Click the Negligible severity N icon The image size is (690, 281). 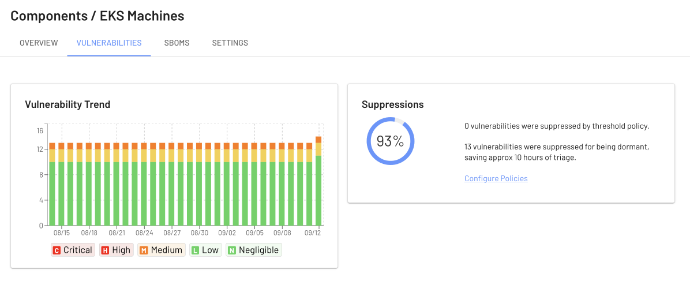pyautogui.click(x=232, y=250)
